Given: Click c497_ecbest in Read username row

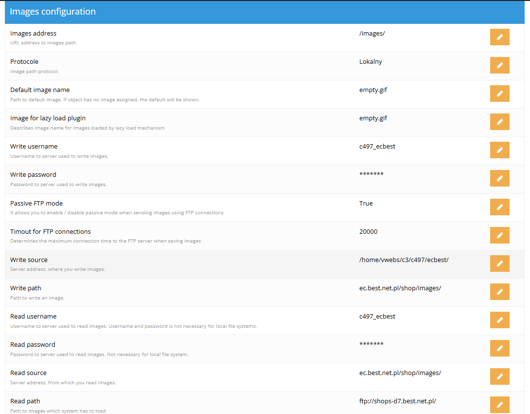Looking at the screenshot, I should tap(377, 317).
